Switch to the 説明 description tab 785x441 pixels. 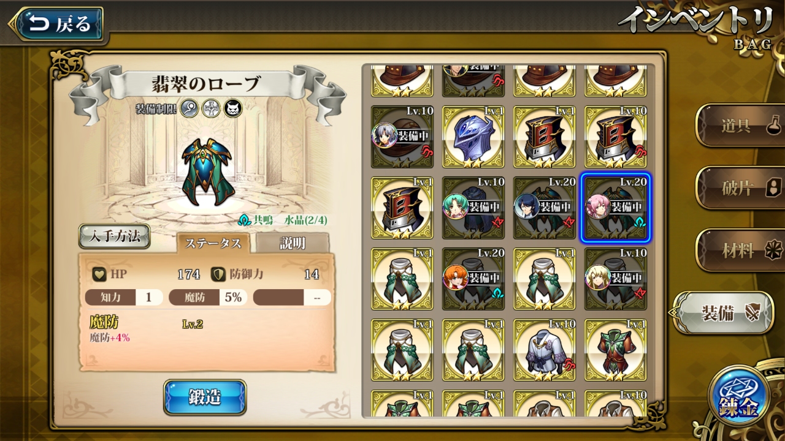(292, 243)
